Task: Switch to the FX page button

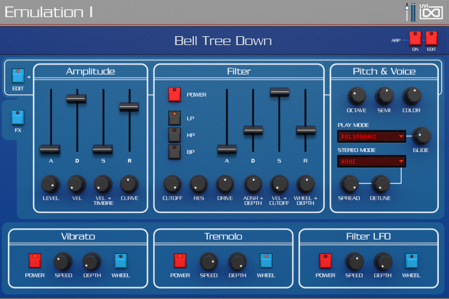Action: pyautogui.click(x=18, y=117)
